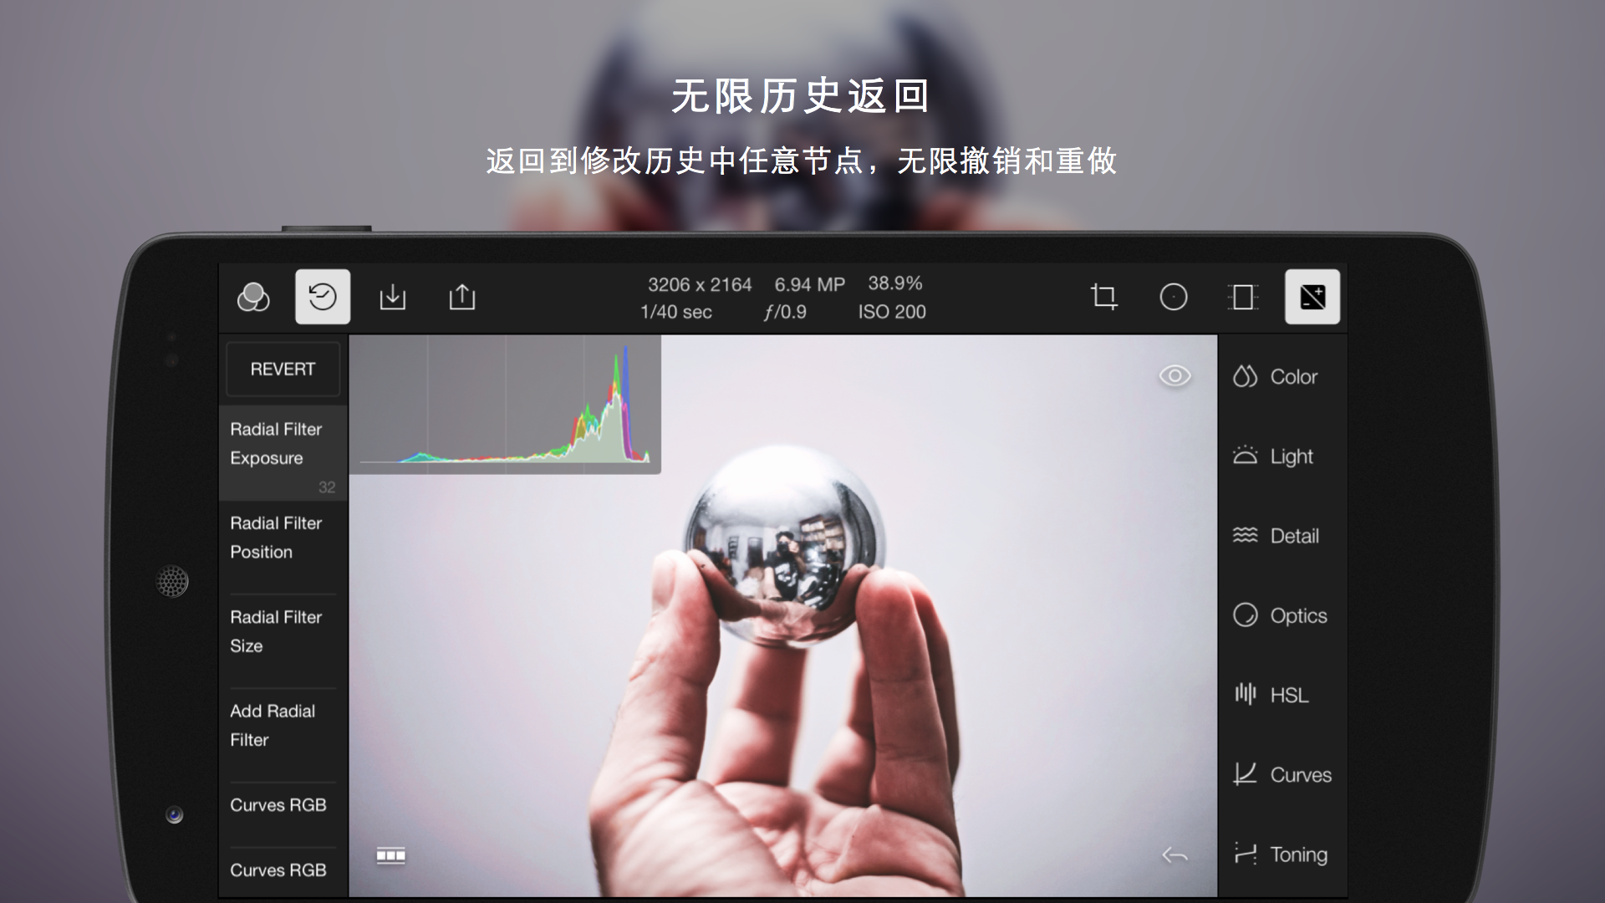Image resolution: width=1605 pixels, height=903 pixels.
Task: Click the share/upload icon button
Action: pos(463,295)
